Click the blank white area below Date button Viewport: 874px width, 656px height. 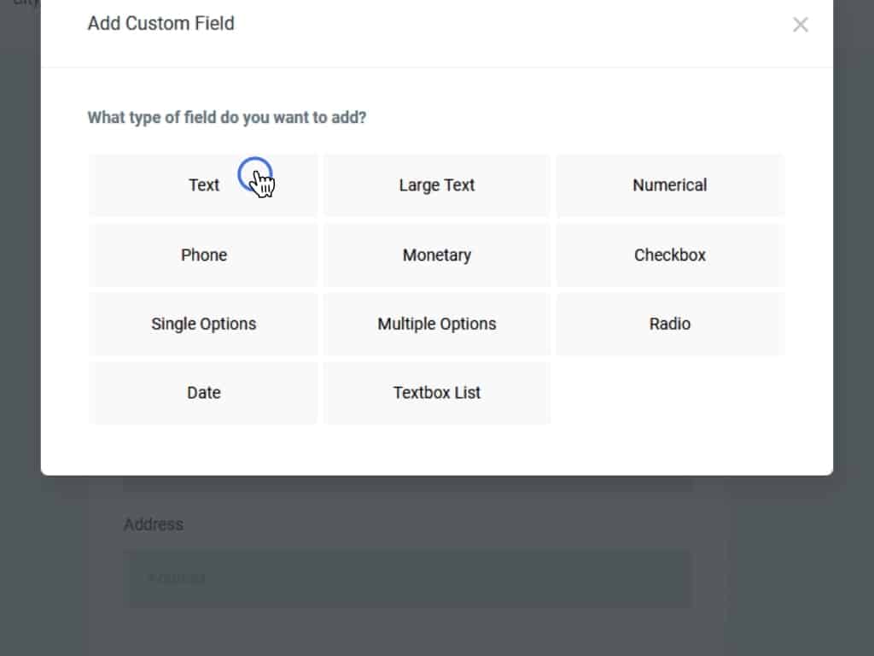(x=203, y=449)
